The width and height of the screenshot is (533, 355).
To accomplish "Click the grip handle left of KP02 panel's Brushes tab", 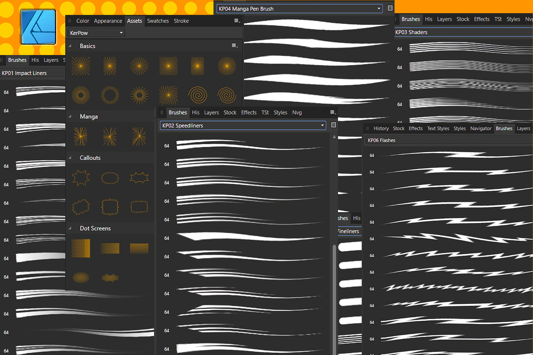I will click(162, 112).
